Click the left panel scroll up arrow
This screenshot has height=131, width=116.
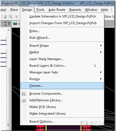click(9, 30)
